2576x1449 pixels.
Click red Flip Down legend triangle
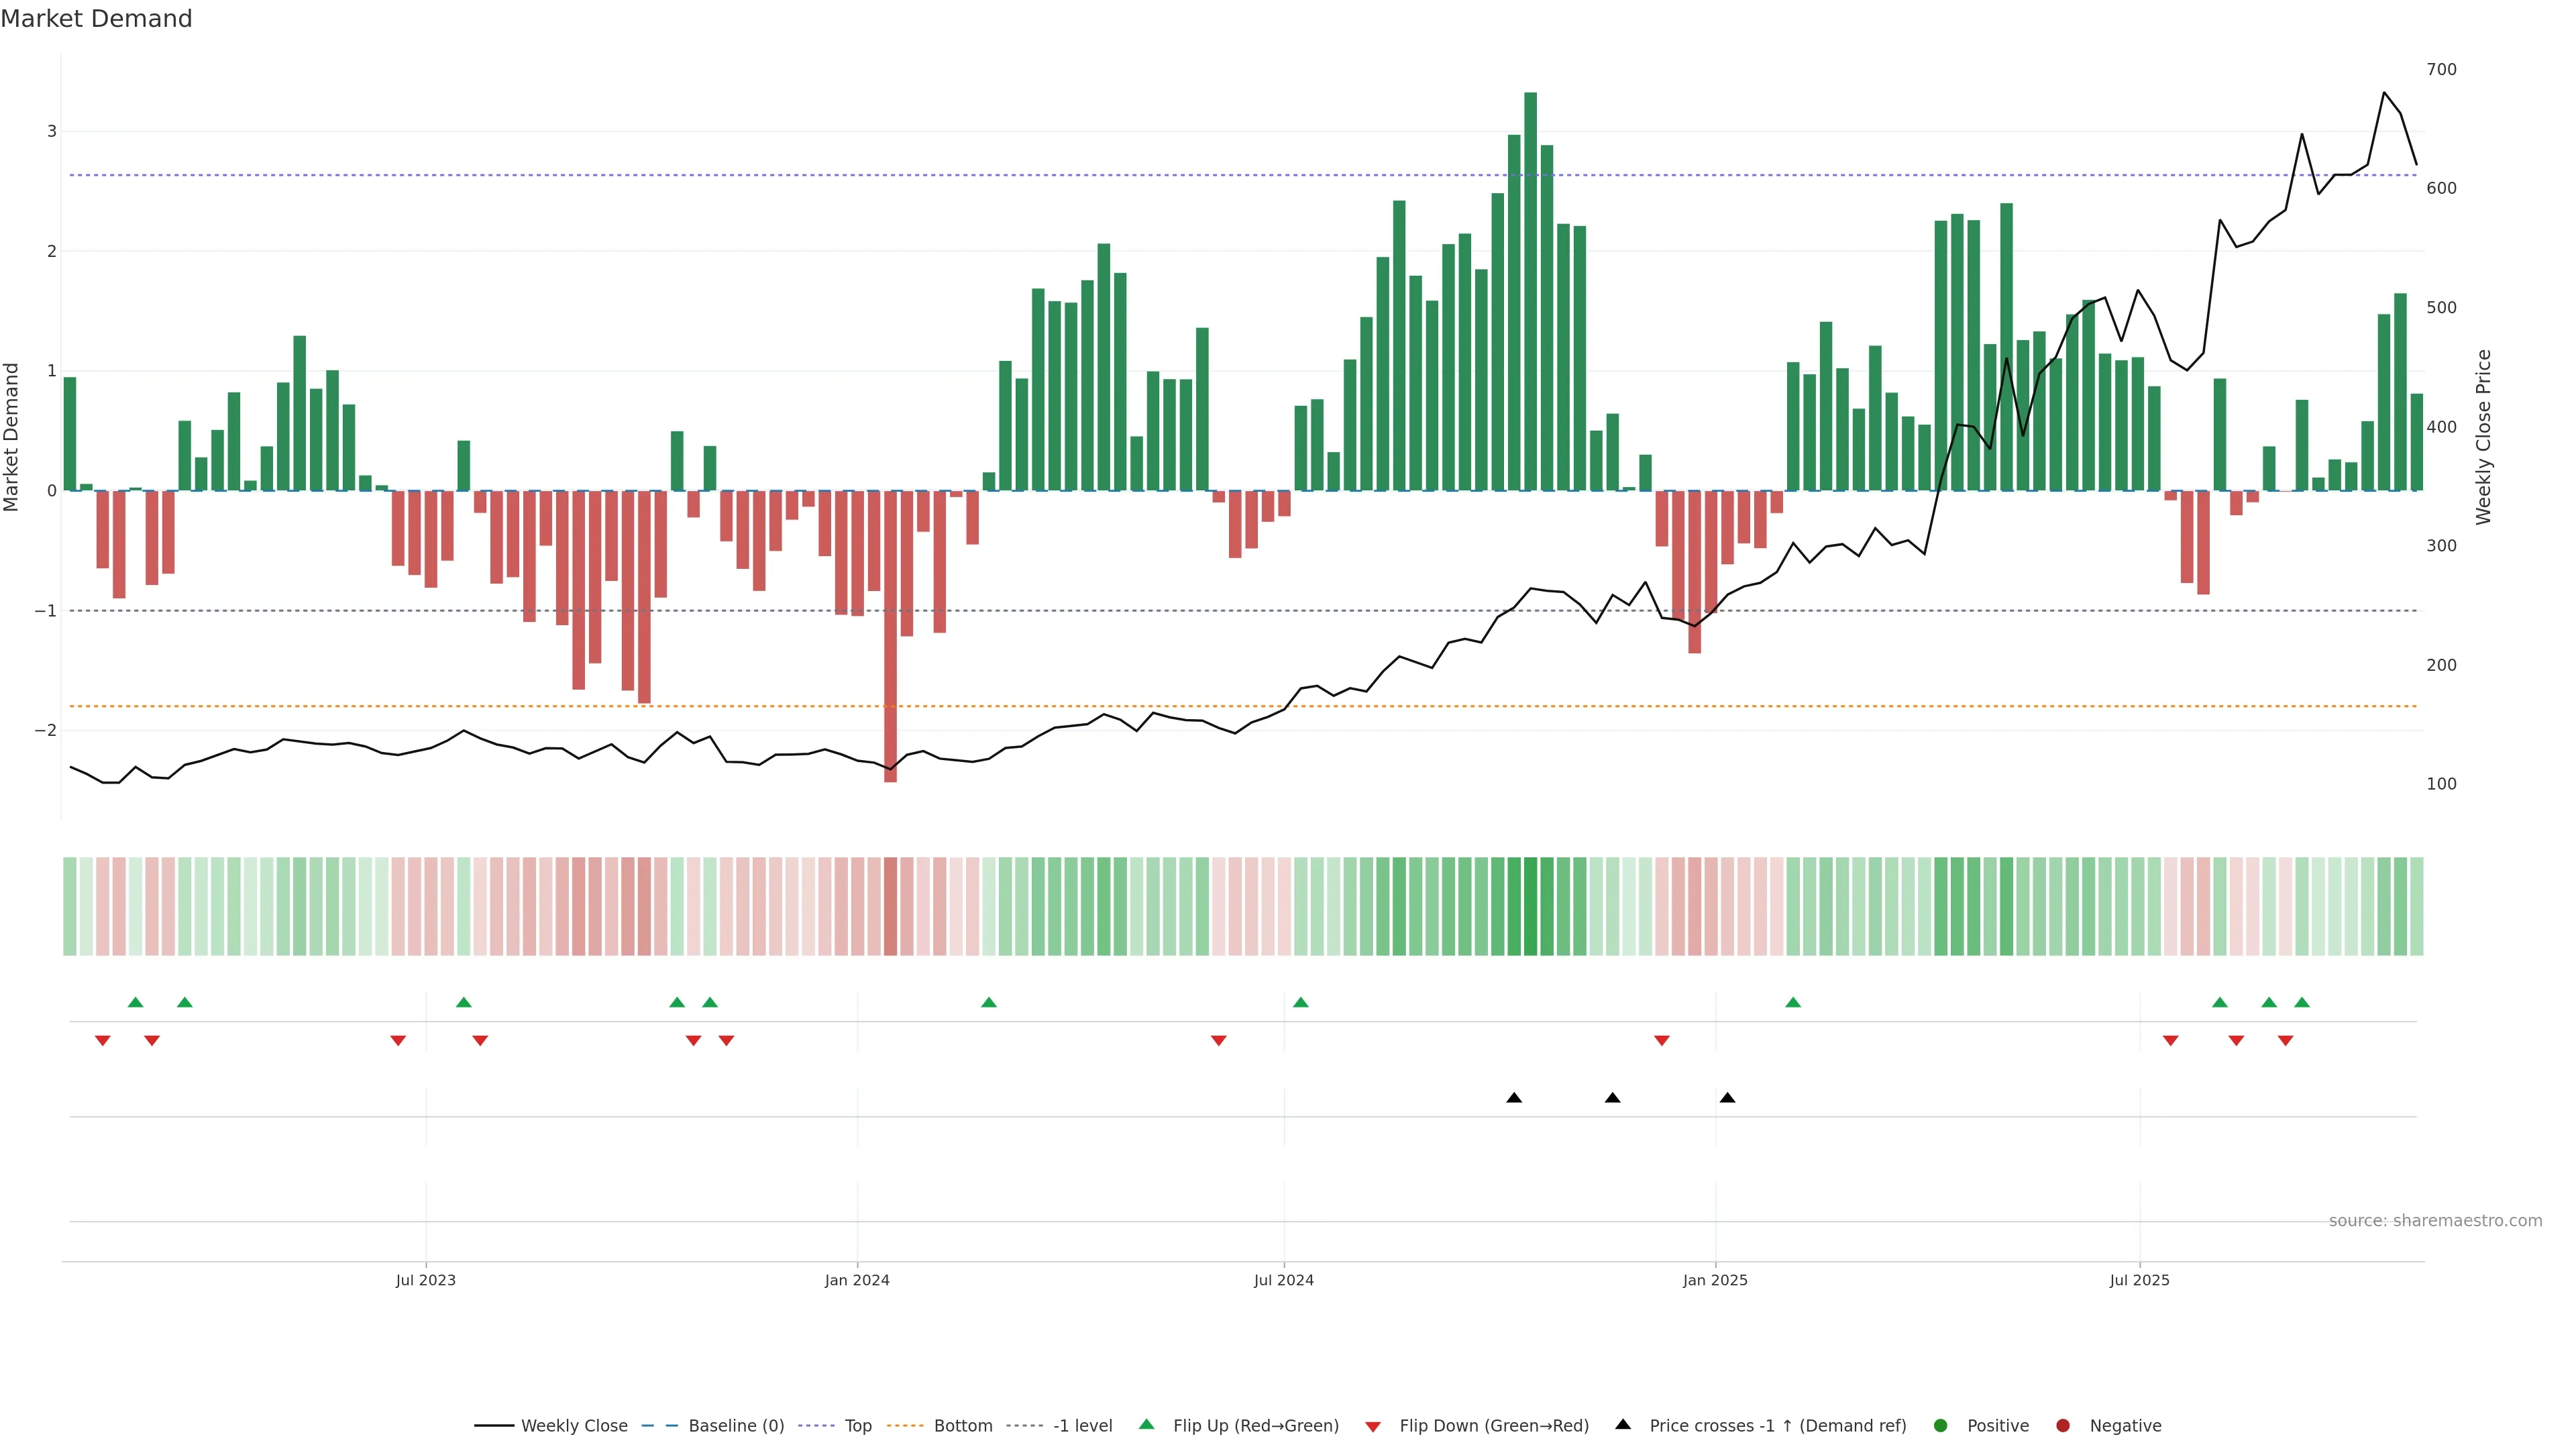coord(1373,1427)
